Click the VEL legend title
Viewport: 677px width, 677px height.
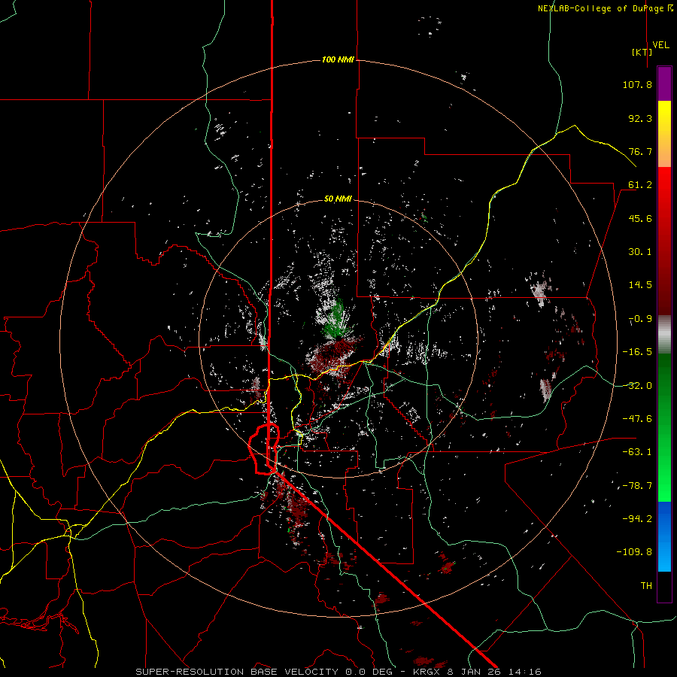click(x=660, y=45)
